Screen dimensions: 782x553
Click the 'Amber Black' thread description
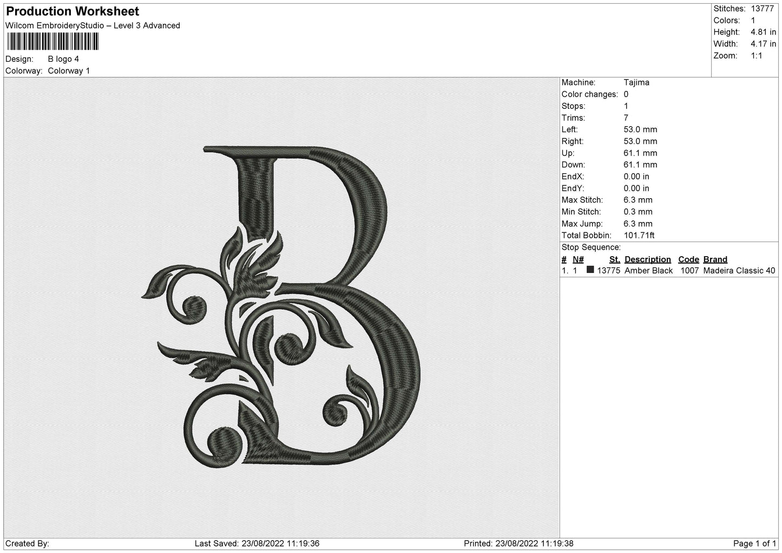(648, 271)
